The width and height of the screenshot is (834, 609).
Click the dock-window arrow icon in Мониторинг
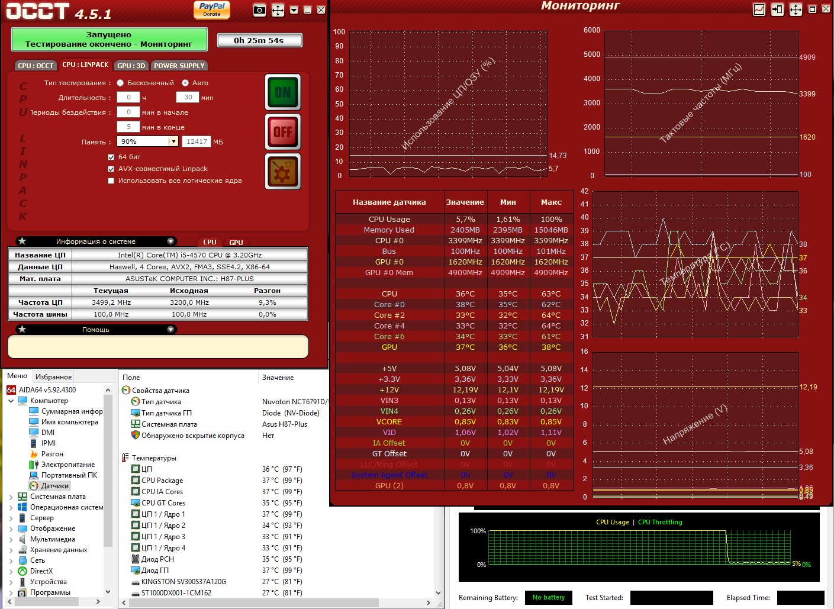(778, 9)
